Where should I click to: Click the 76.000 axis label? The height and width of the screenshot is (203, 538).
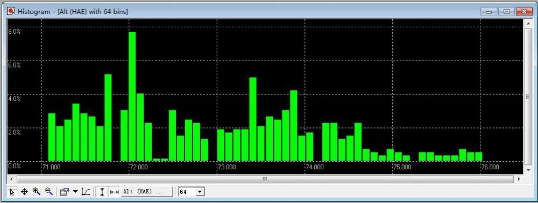pyautogui.click(x=490, y=168)
